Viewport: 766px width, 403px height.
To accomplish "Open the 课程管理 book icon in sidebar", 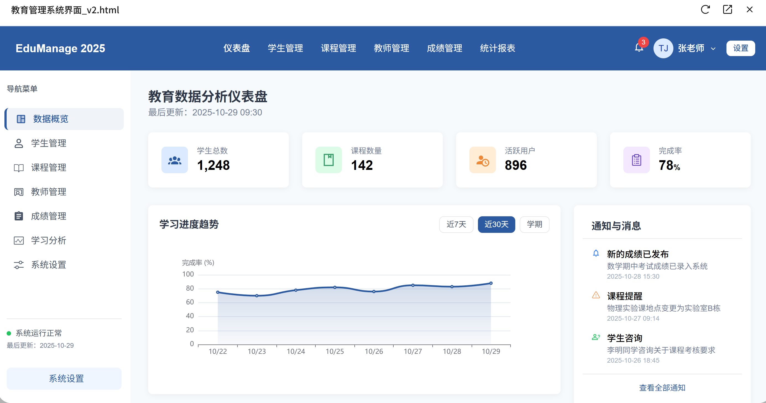I will point(19,167).
